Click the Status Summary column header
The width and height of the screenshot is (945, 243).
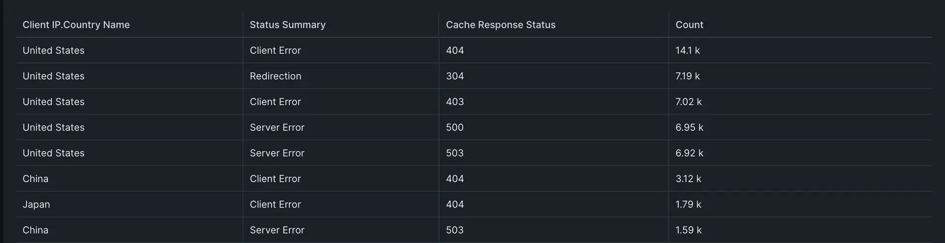[287, 25]
